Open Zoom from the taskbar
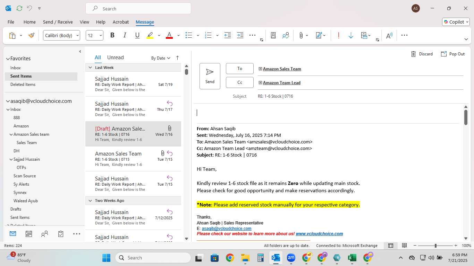Screen dimensions: 474x266 pyautogui.click(x=291, y=258)
